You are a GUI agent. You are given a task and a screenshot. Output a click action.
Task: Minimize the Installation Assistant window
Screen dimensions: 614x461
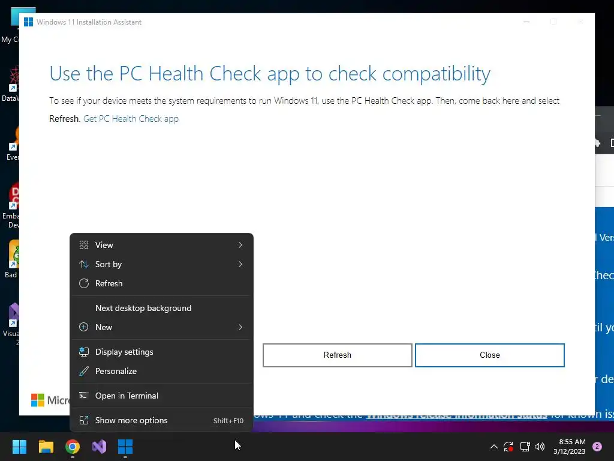(x=526, y=22)
